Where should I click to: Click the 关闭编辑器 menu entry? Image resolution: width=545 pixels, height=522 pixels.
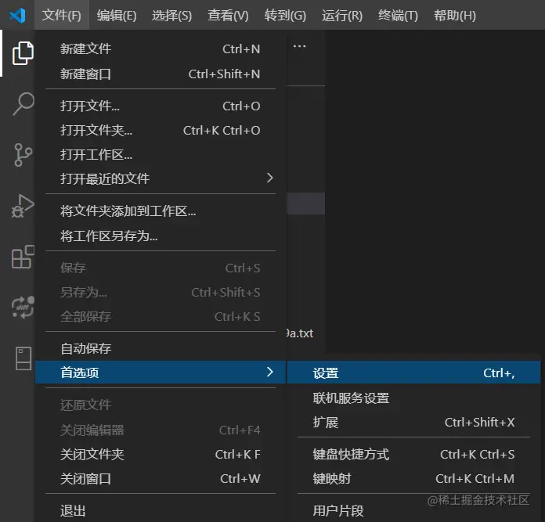coord(161,430)
